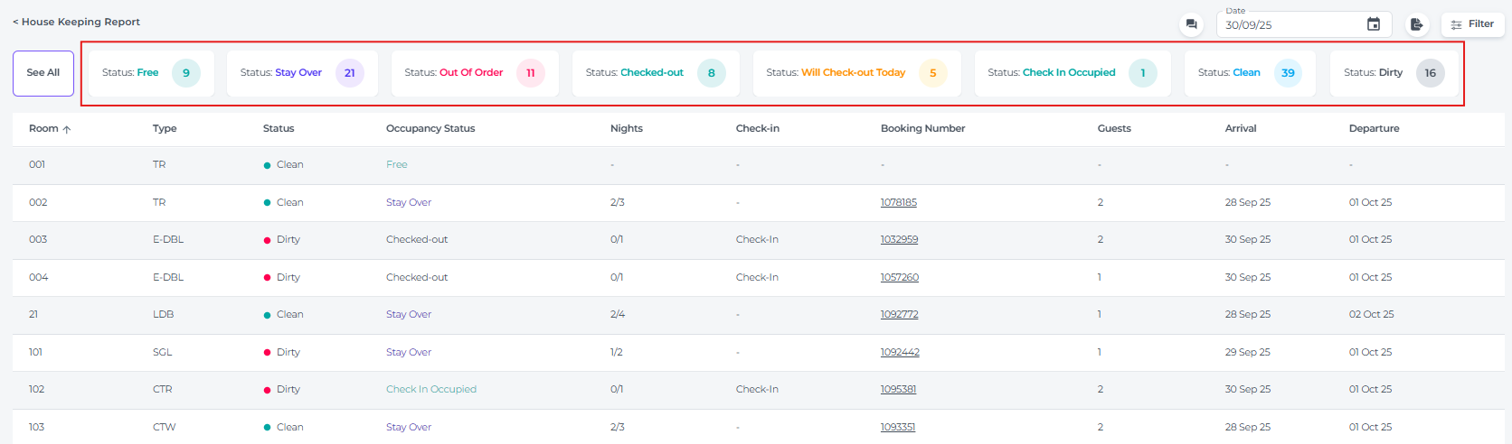The width and height of the screenshot is (1512, 444).
Task: Filter by Status: Check In Occupied
Action: tap(1052, 73)
